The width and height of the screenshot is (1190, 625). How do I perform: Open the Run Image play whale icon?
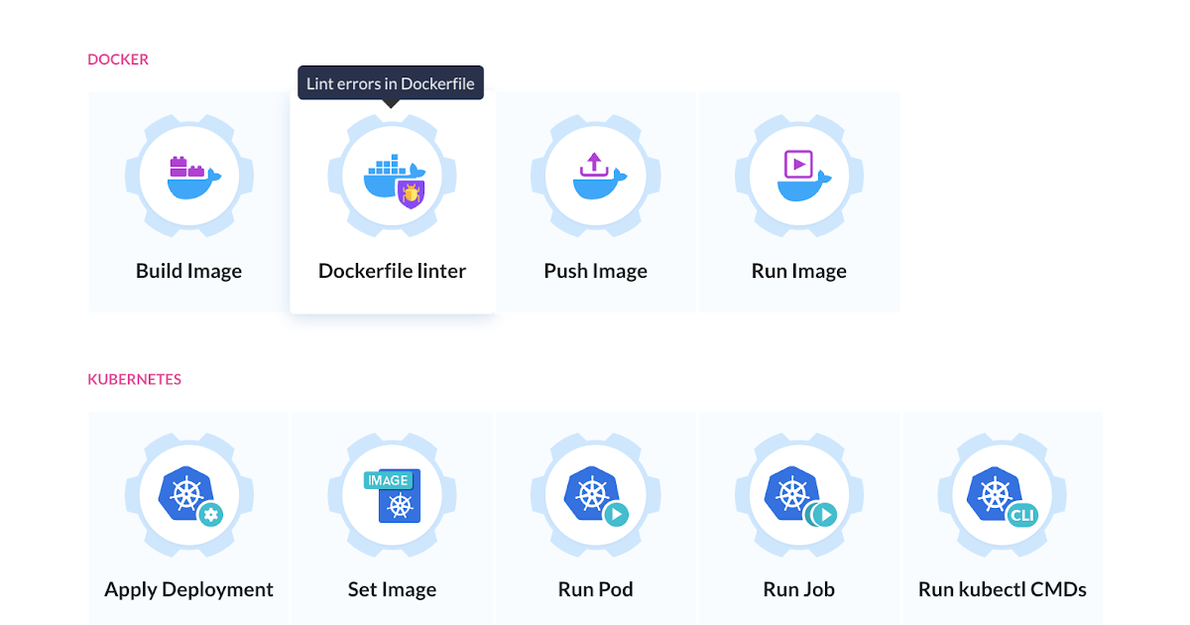click(x=804, y=177)
